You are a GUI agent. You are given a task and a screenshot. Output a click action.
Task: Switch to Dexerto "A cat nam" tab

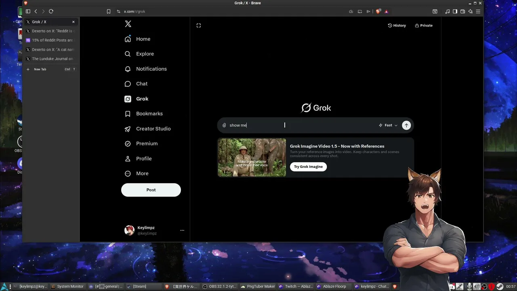click(x=50, y=50)
